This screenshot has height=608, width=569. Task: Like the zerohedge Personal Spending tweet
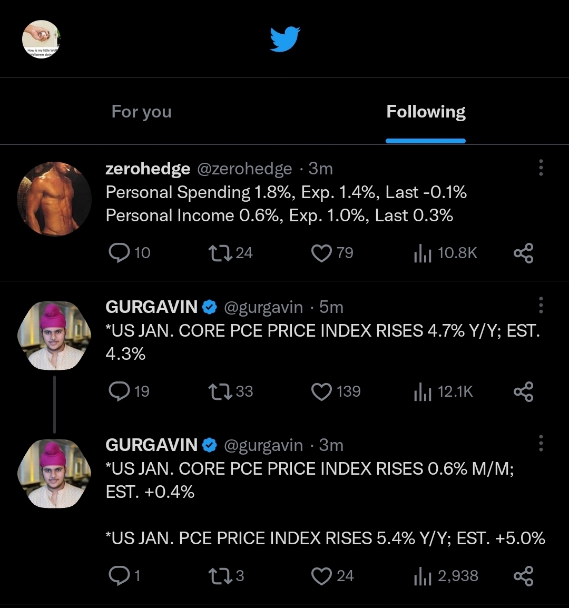pos(321,253)
